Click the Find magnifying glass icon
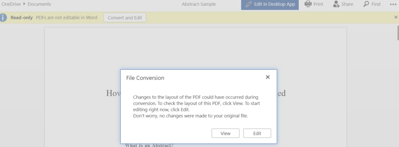Viewport: 399px width, 147px height. click(x=366, y=4)
